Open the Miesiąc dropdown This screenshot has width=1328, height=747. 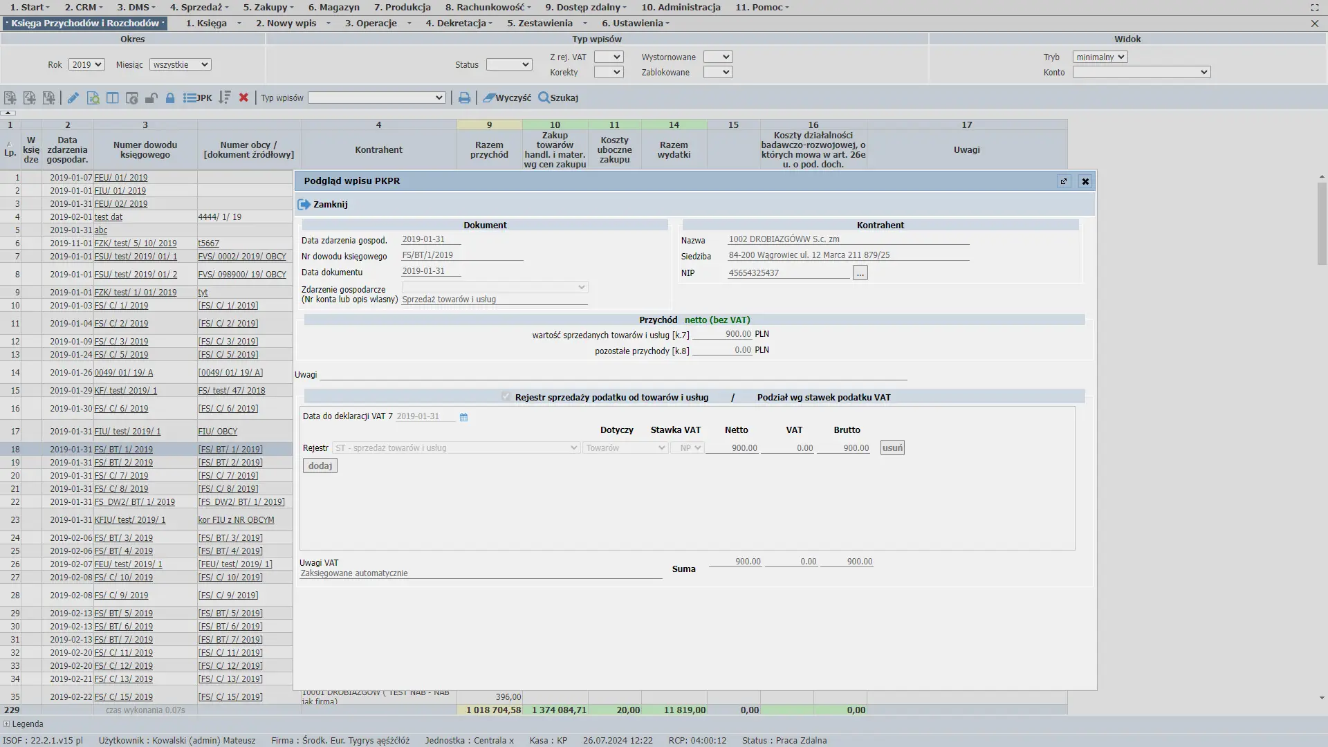(180, 64)
